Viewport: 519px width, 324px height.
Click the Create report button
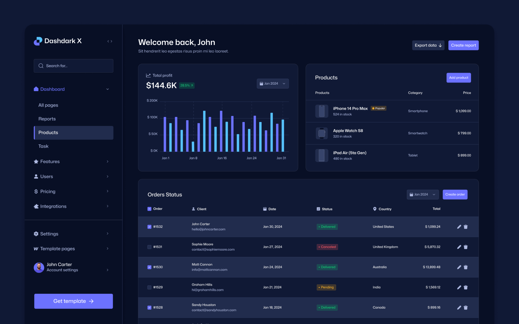(463, 45)
